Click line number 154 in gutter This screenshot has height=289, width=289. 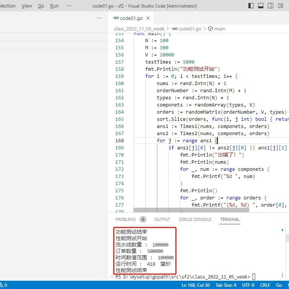click(x=119, y=41)
